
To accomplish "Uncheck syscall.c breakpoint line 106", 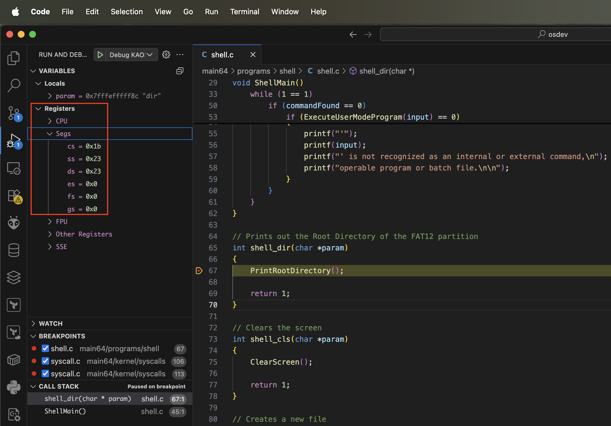I will coord(45,361).
